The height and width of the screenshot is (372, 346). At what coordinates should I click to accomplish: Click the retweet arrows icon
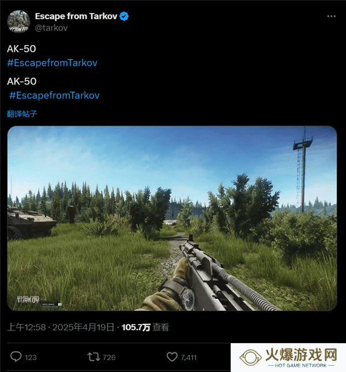tap(93, 357)
